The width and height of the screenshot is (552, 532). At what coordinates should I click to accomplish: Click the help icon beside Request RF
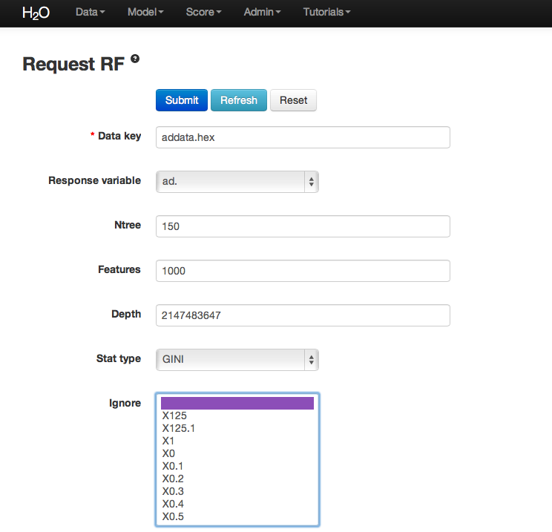coord(134,59)
